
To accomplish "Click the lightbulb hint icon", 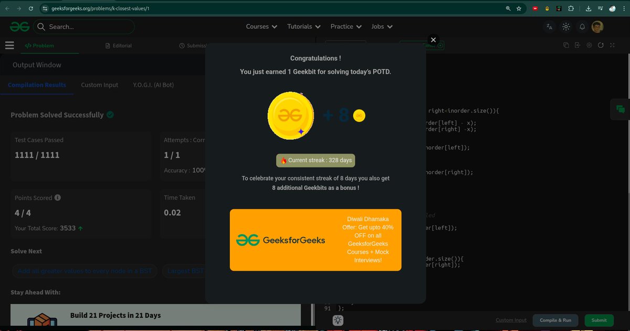I will click(x=338, y=320).
